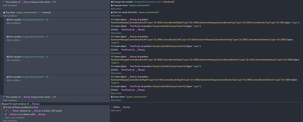This screenshot has width=303, height=122.
Task: Edit the position expression in the SpawnEnvironment = 3 Create Stump action
Action: coord(201,80)
